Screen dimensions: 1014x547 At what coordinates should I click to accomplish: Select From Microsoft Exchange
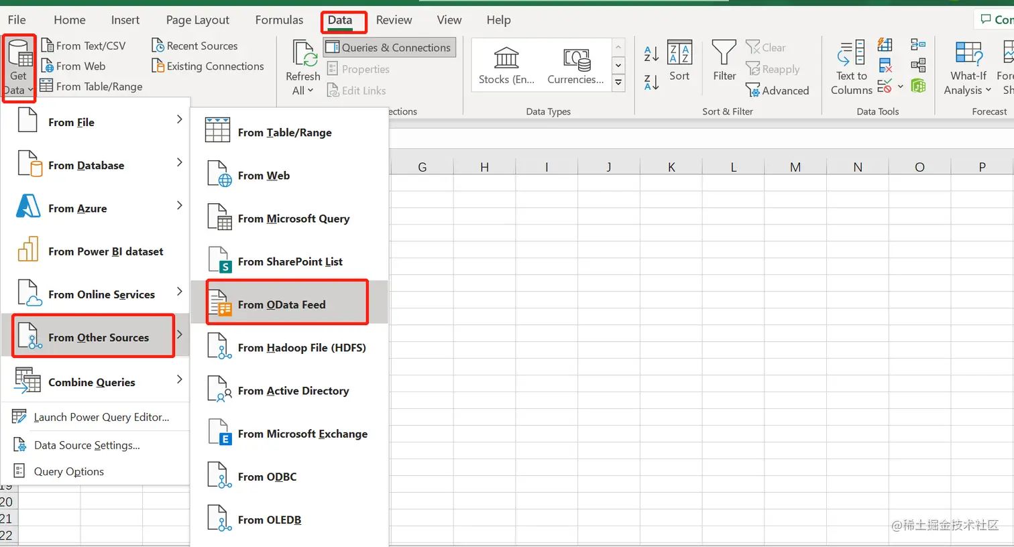point(290,434)
